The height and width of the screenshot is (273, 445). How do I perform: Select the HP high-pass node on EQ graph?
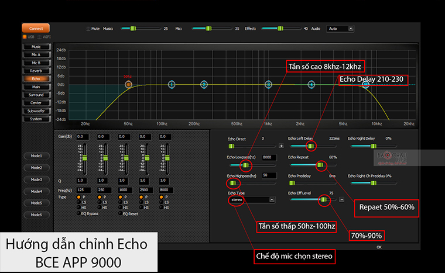(129, 85)
